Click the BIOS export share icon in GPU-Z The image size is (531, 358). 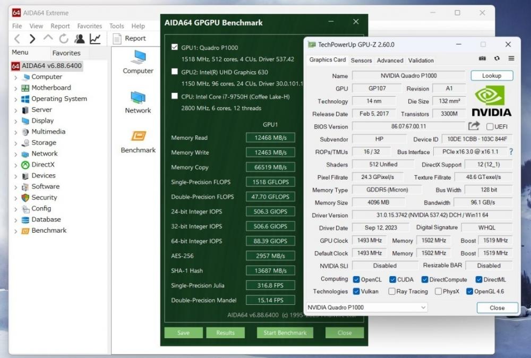(474, 126)
